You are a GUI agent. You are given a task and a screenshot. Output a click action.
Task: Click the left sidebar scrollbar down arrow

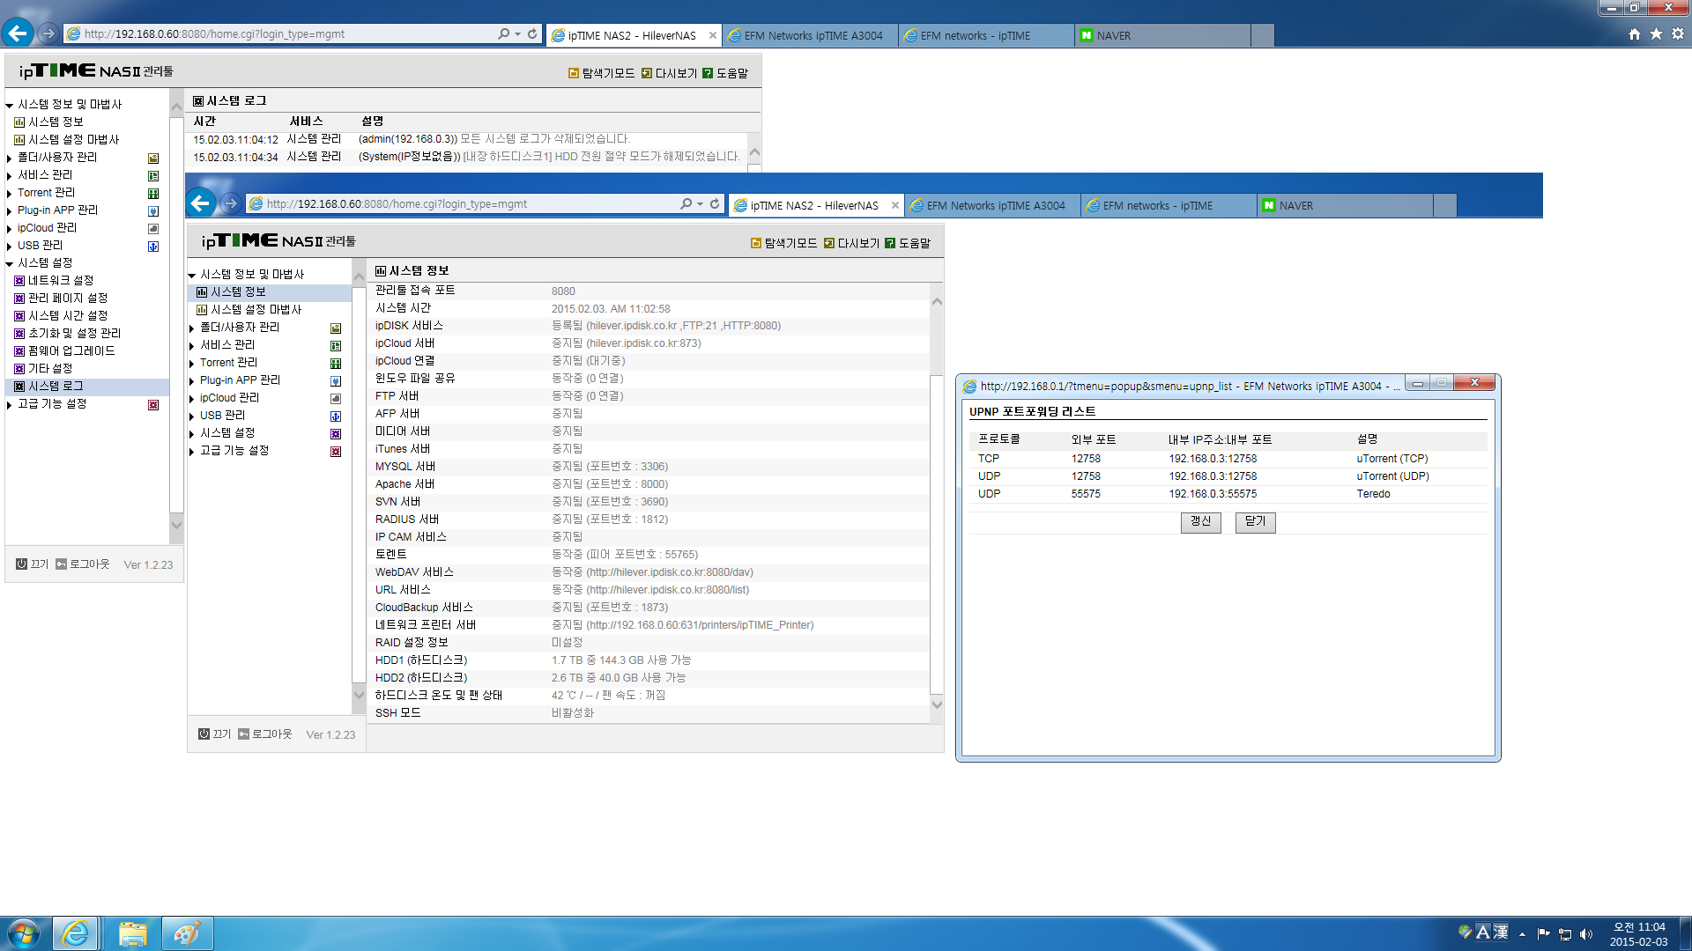point(176,525)
